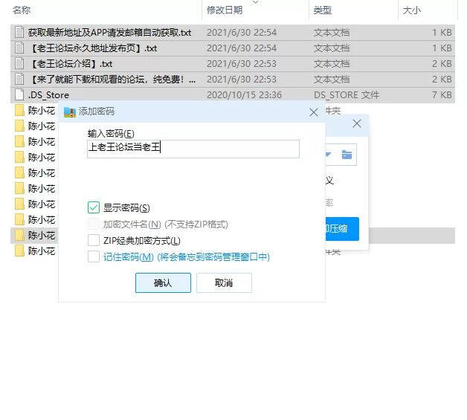
Task: Sort files by 类型 column header
Action: (x=323, y=10)
